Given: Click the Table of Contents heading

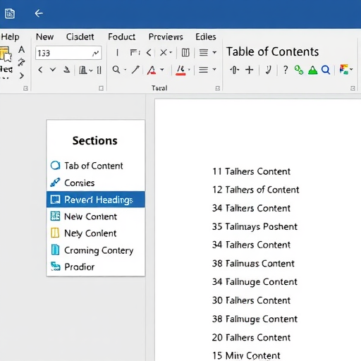Looking at the screenshot, I should tap(272, 51).
